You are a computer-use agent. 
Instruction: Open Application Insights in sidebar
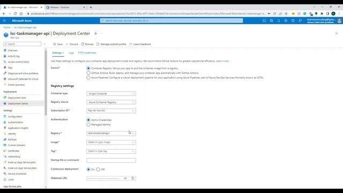[18, 128]
